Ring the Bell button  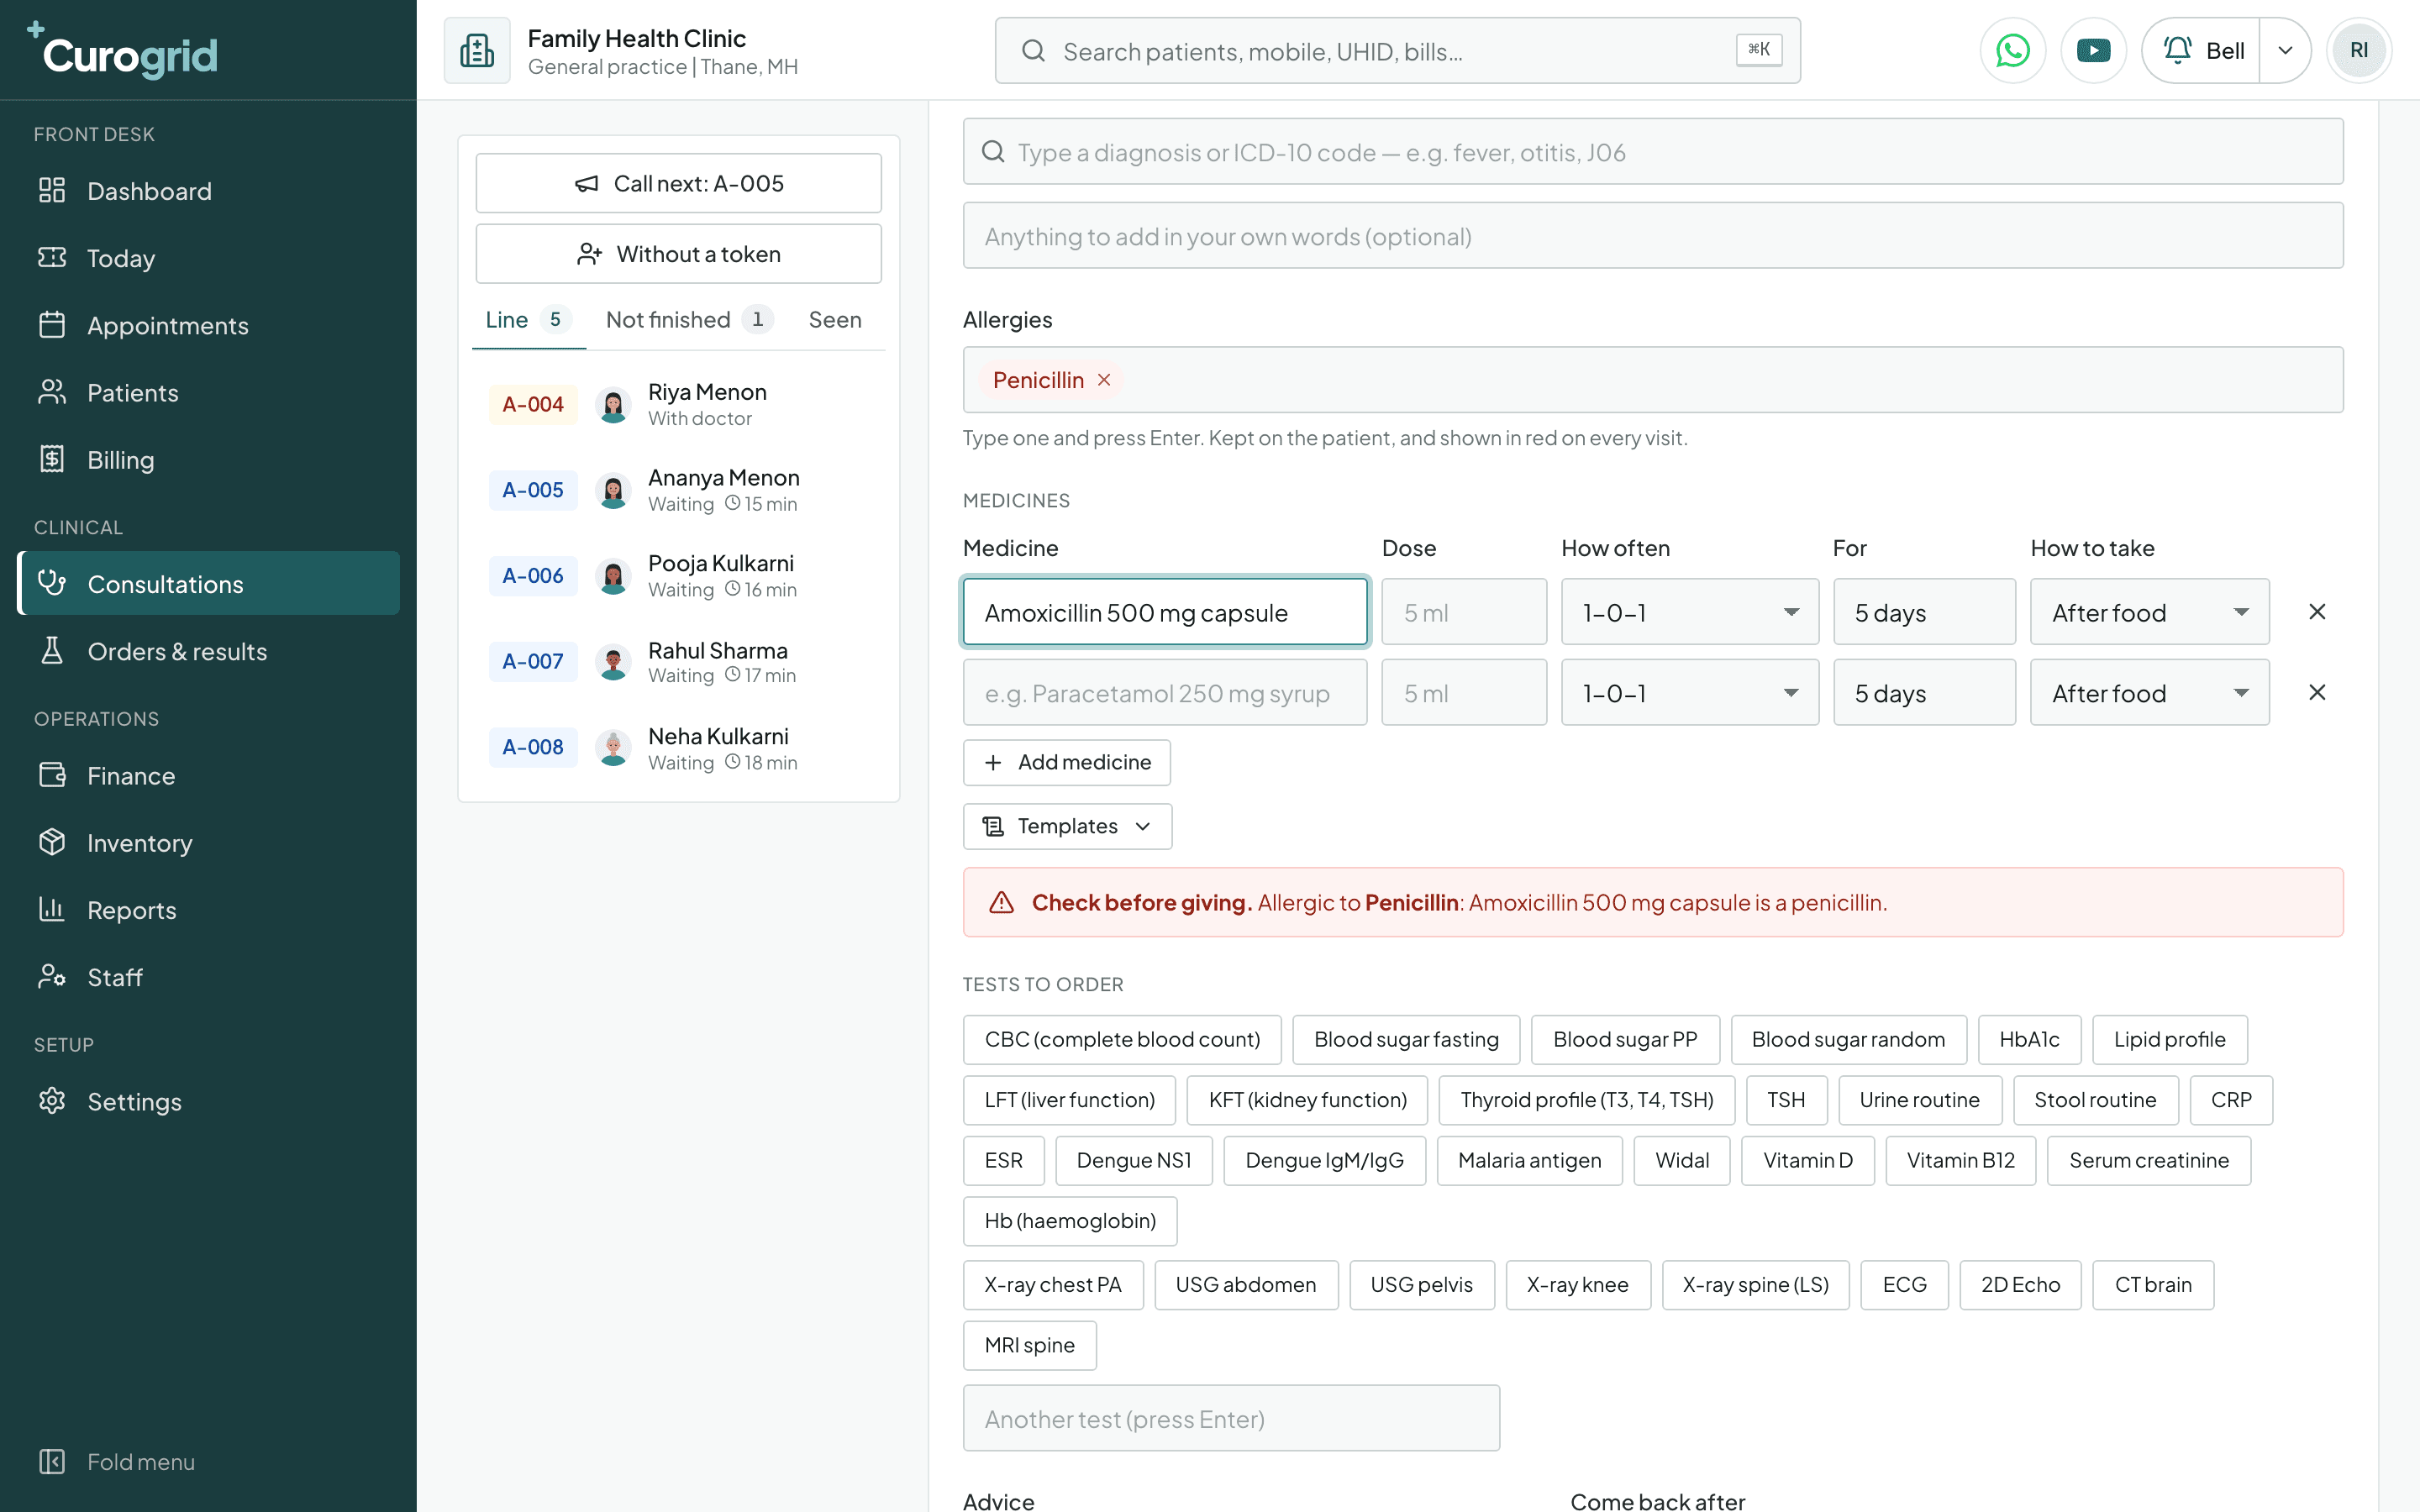[2201, 50]
